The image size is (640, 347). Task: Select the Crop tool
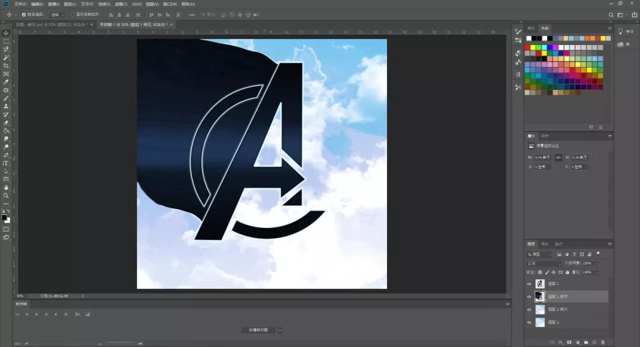tap(6, 66)
